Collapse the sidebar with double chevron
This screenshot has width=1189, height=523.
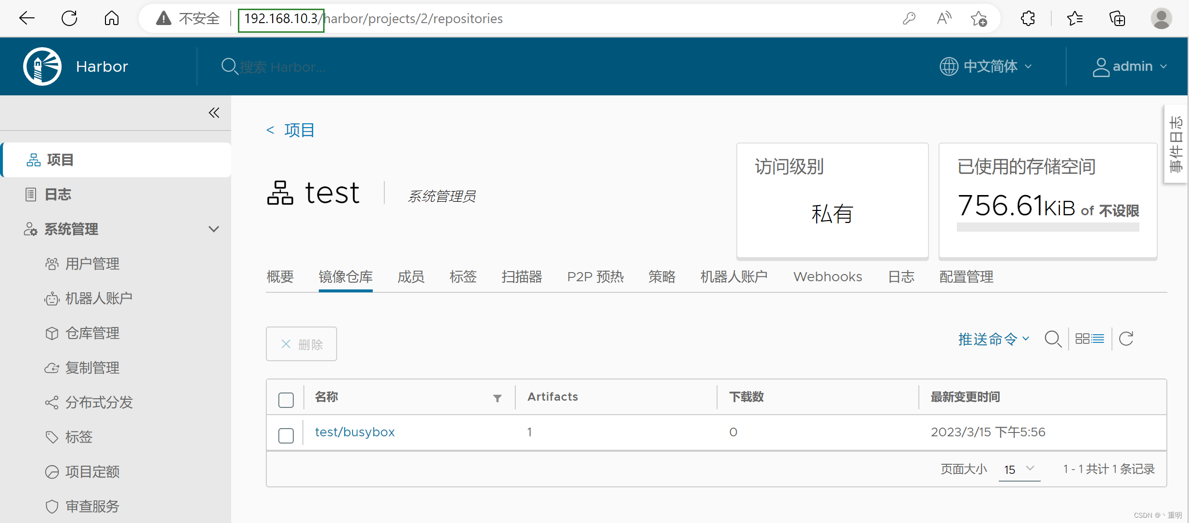pyautogui.click(x=214, y=113)
